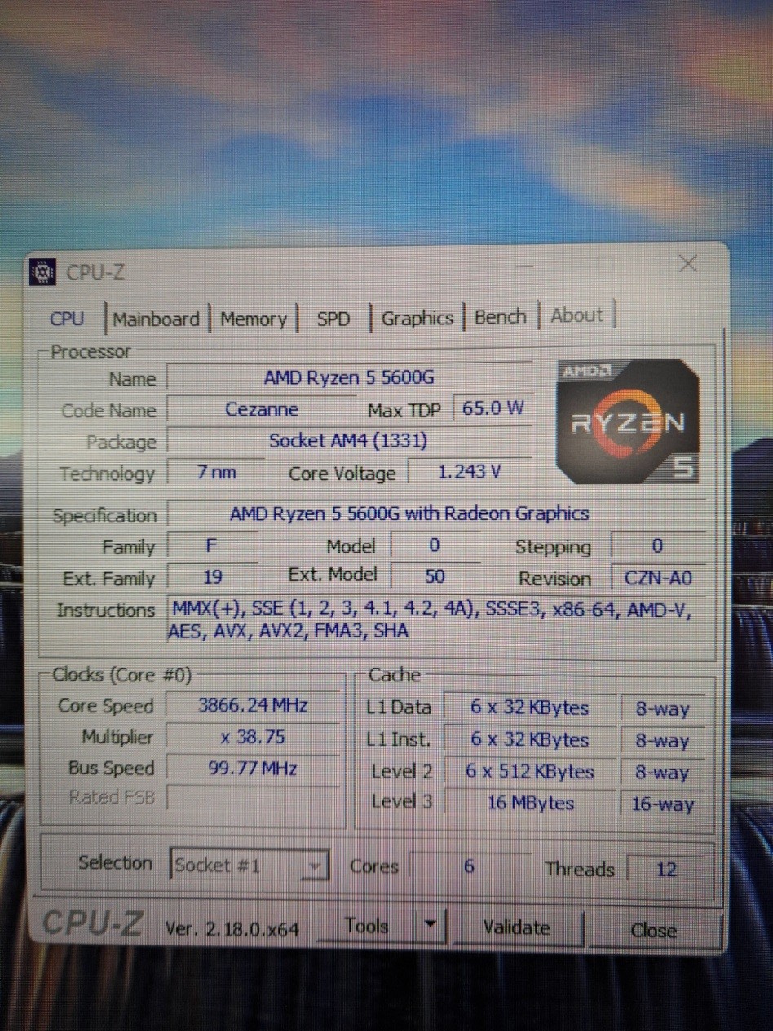Click the Core Speed value field
The height and width of the screenshot is (1031, 773).
click(253, 705)
